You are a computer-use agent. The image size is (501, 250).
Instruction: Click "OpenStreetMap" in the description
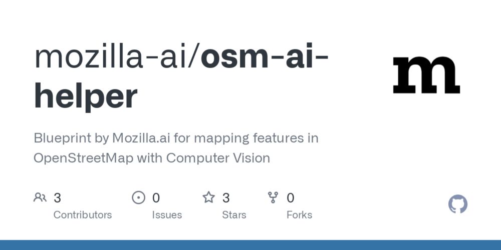click(x=83, y=158)
